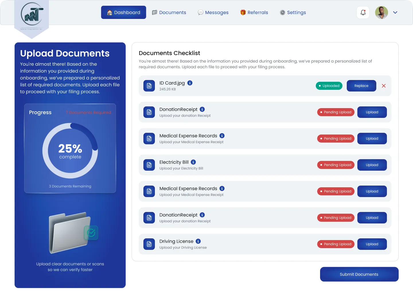Click the "Upload Documents" panel title
Screen dimensions: 413x294
pyautogui.click(x=65, y=53)
